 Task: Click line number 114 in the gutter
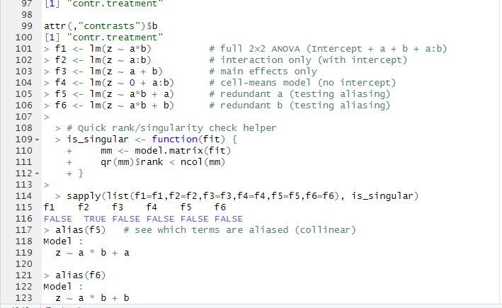coord(23,195)
